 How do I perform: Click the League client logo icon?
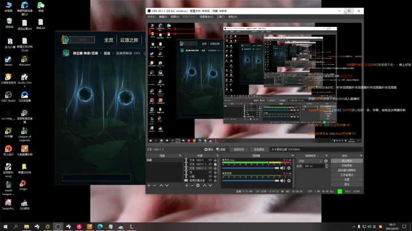pos(65,39)
